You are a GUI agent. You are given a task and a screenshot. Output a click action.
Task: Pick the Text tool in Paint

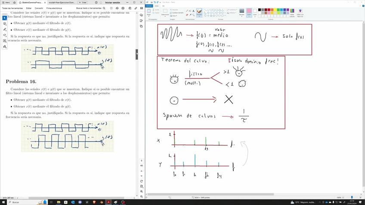[193, 11]
